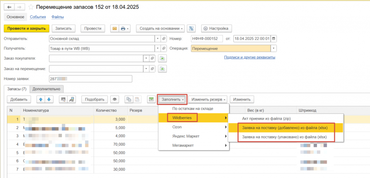Open calendar picker next to document date
The width and height of the screenshot is (370, 178).
coord(274,39)
